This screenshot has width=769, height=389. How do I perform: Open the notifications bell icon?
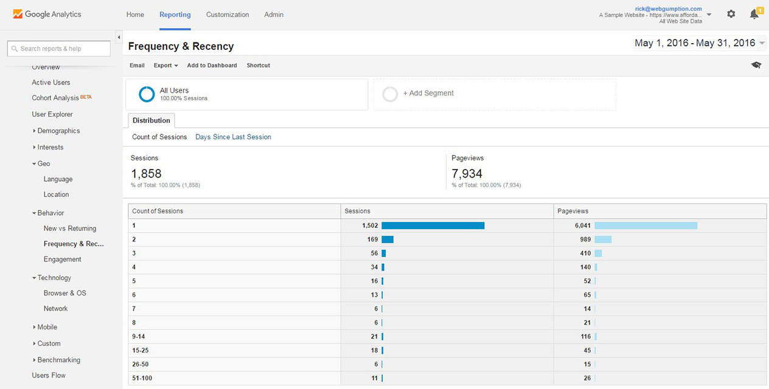pyautogui.click(x=754, y=14)
